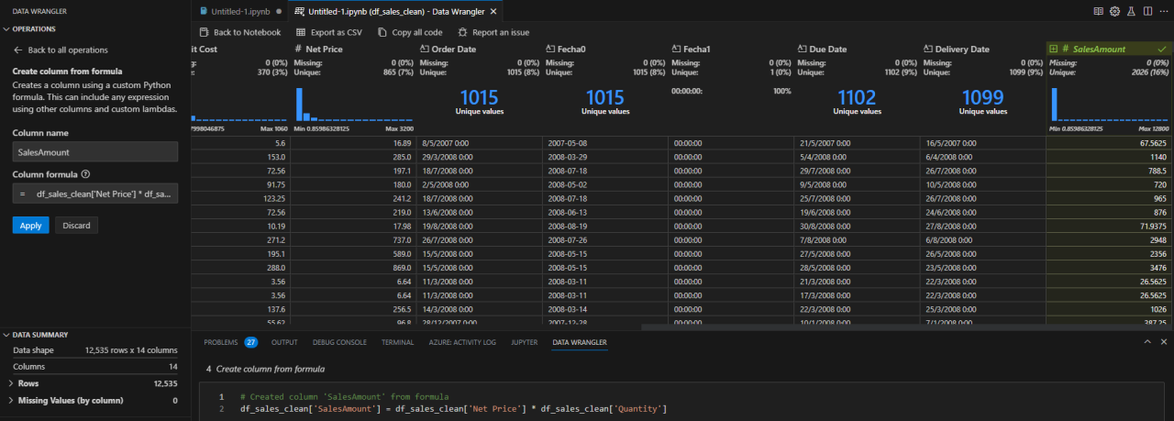Click the datetime type icon of Order Date

425,49
